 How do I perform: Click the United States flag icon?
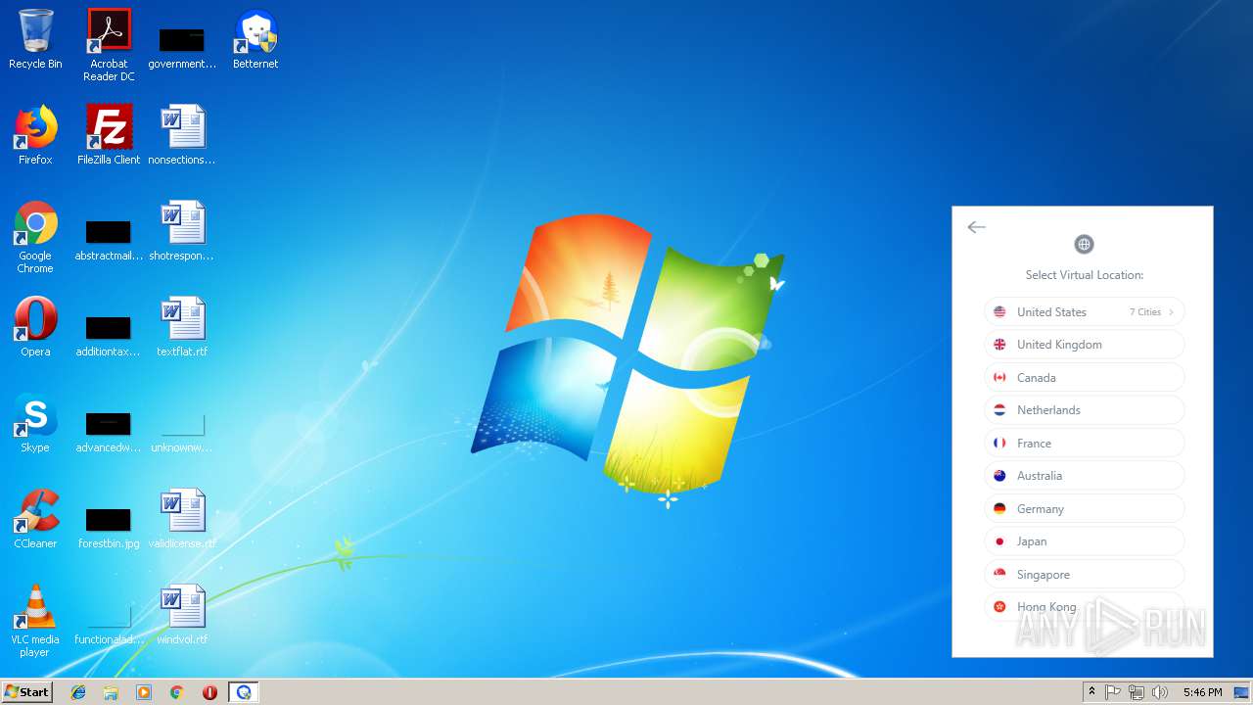pos(999,312)
